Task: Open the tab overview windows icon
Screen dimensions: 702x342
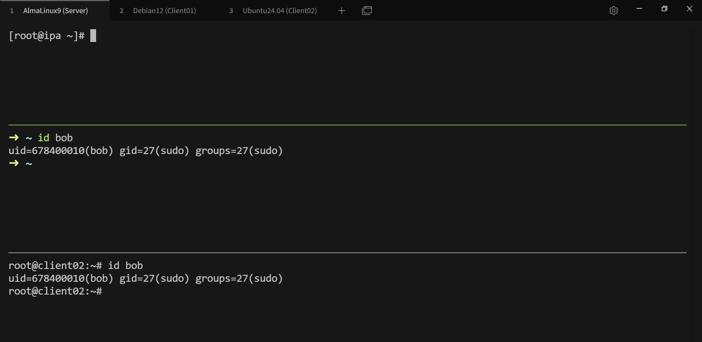Action: point(367,11)
